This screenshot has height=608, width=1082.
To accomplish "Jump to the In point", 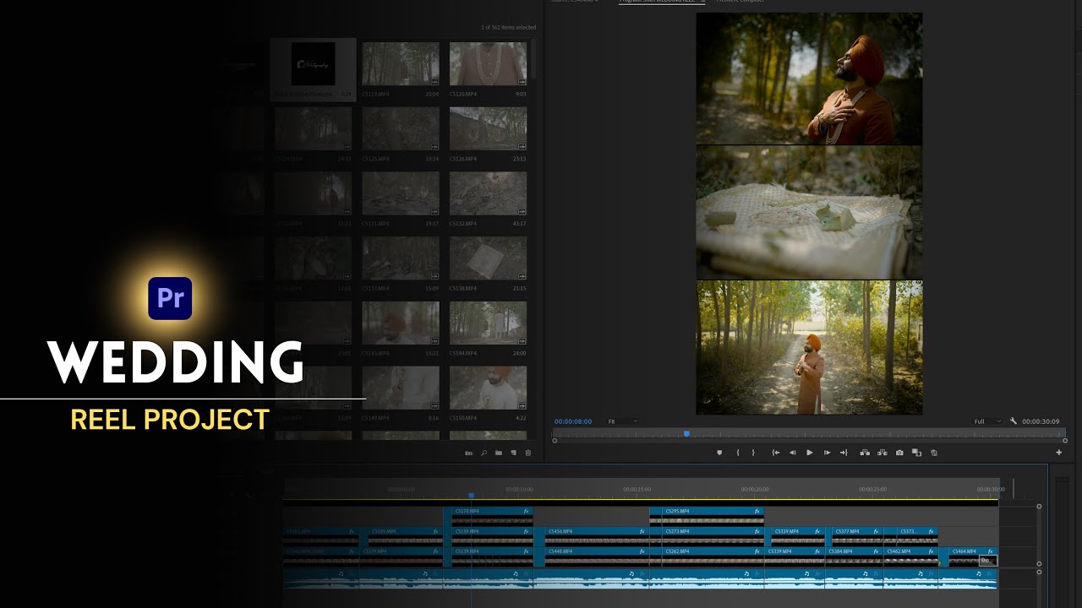I will [x=776, y=453].
